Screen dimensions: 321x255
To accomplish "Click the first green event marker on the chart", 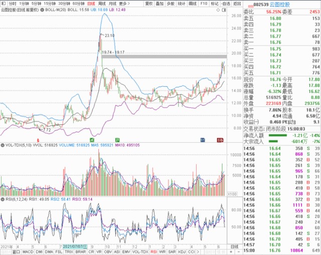I will click(x=92, y=139).
